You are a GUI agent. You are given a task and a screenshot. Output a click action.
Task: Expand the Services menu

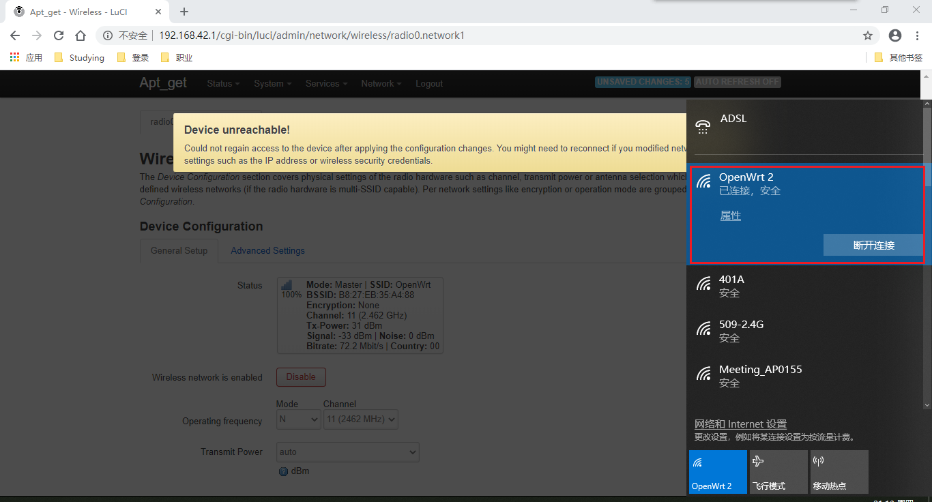(326, 83)
